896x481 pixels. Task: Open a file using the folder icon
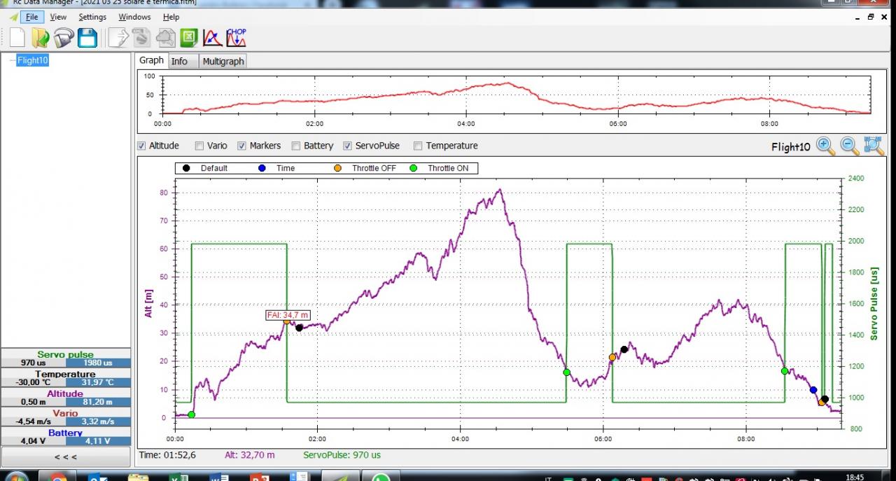[41, 38]
